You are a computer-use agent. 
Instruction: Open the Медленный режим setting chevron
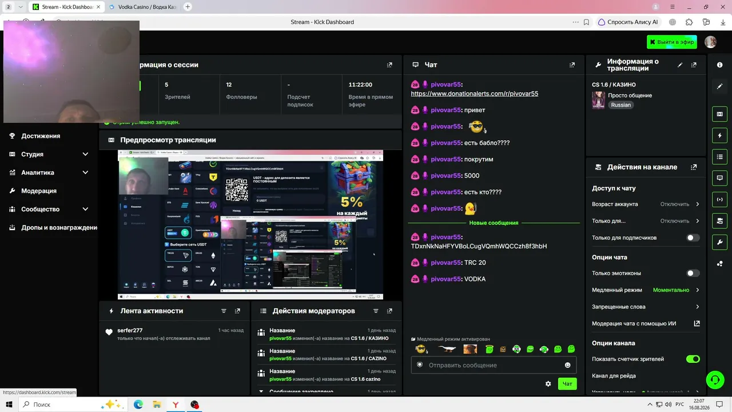coord(697,290)
